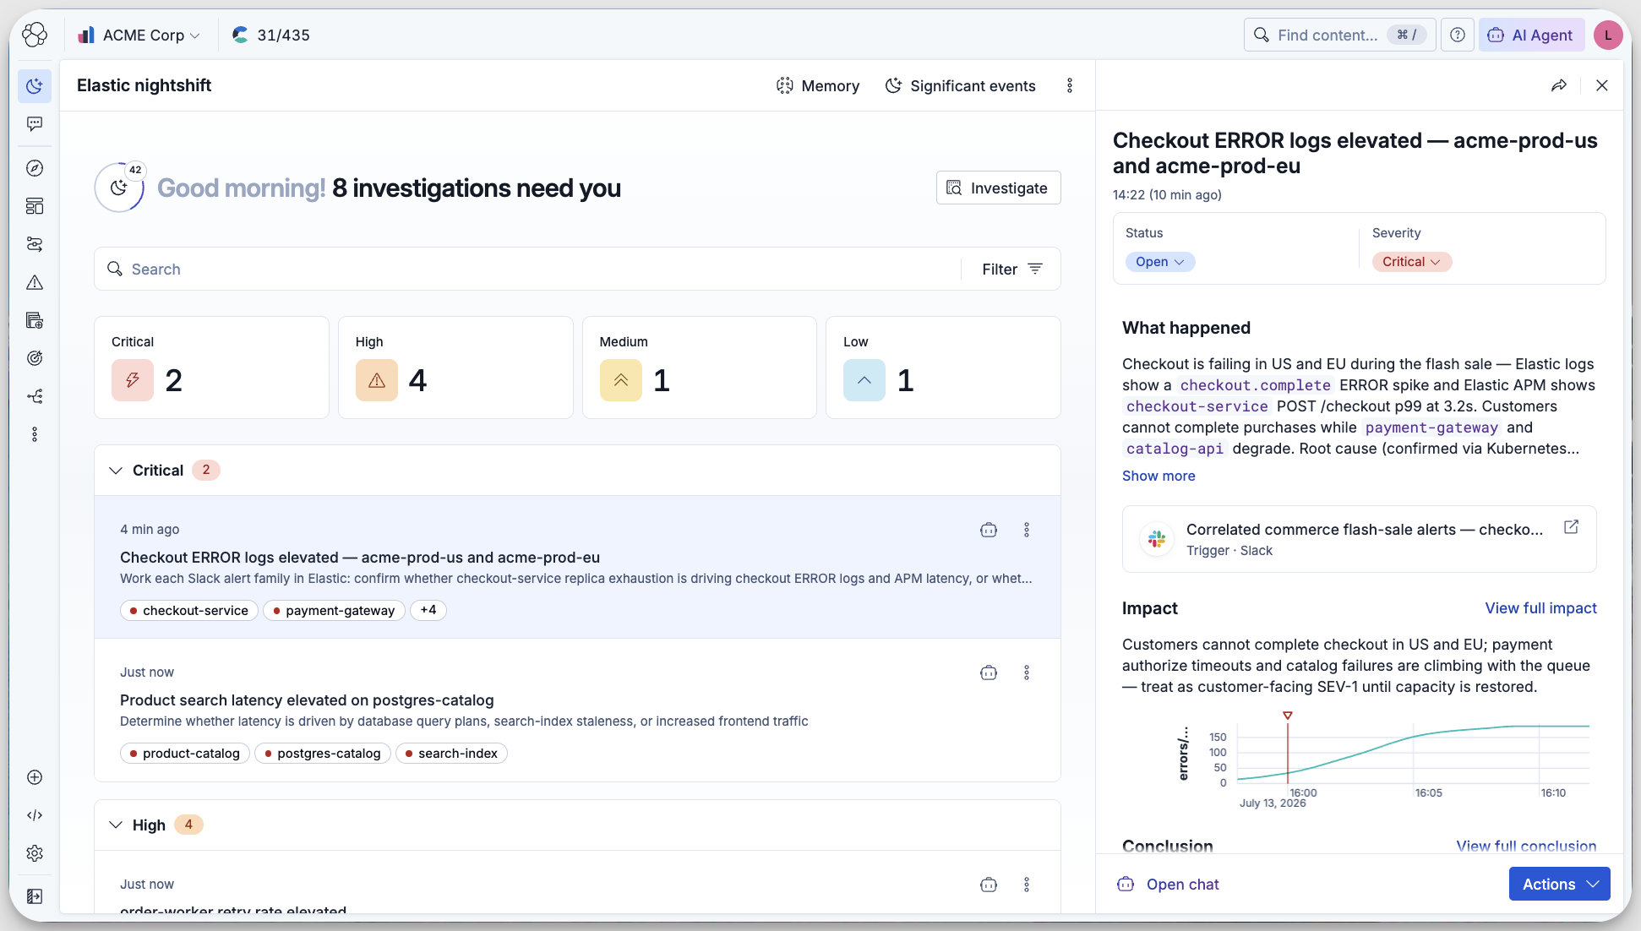Select the product-catalog tag
Image resolution: width=1641 pixels, height=931 pixels.
click(x=185, y=753)
